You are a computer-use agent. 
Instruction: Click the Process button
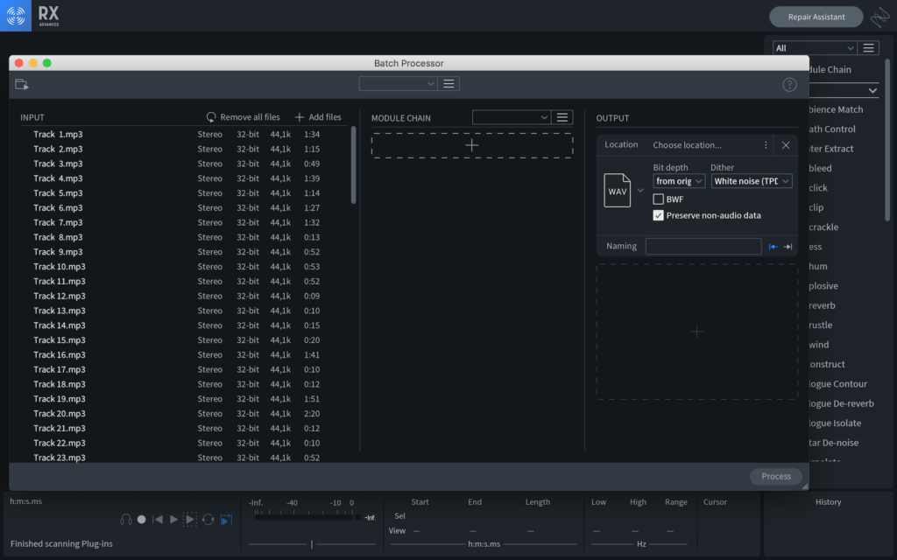point(775,476)
